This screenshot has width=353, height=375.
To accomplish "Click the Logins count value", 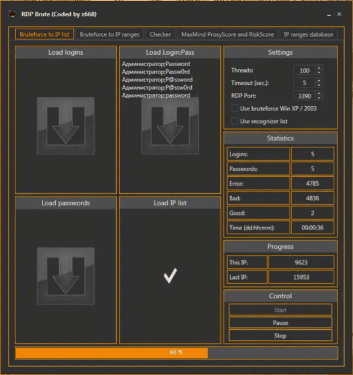I will (x=313, y=154).
